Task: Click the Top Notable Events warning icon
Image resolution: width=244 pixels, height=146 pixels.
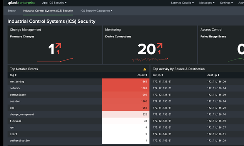Action: pos(145,69)
